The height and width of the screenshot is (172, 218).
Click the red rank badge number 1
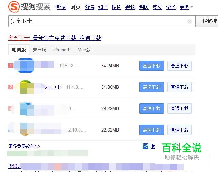pyautogui.click(x=11, y=66)
